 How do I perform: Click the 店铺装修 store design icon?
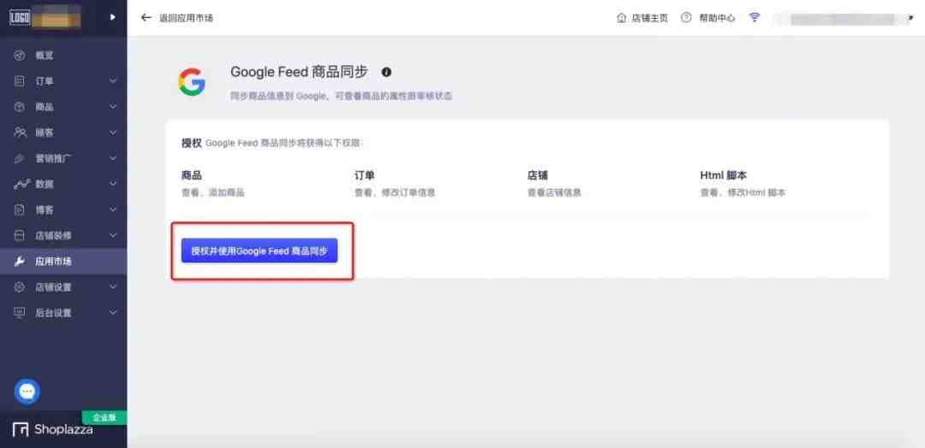pyautogui.click(x=20, y=235)
